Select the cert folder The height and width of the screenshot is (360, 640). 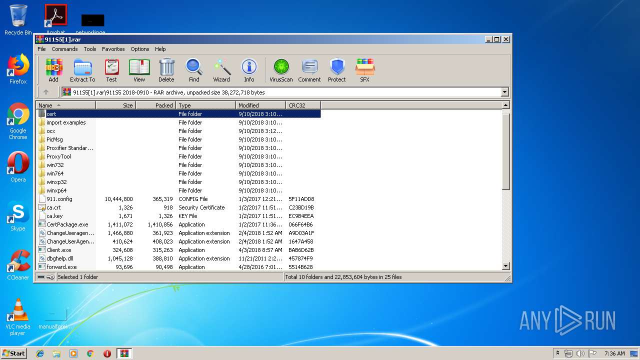(179, 114)
